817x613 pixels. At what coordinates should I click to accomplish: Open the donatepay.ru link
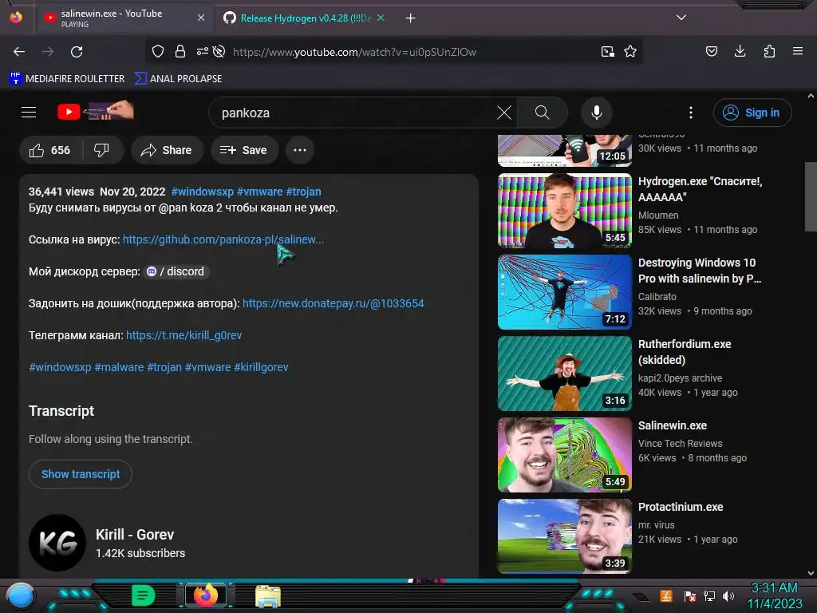tap(333, 303)
